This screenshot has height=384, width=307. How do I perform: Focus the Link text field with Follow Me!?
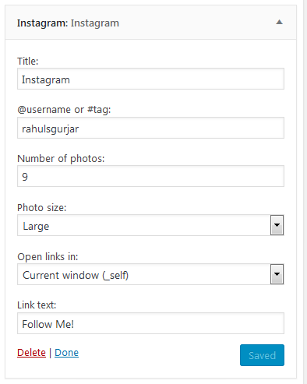pos(150,323)
